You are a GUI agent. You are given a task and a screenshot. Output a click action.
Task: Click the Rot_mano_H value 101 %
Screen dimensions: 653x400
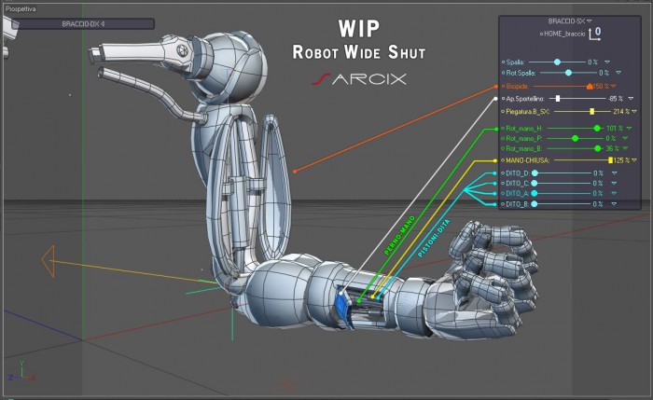tap(615, 128)
